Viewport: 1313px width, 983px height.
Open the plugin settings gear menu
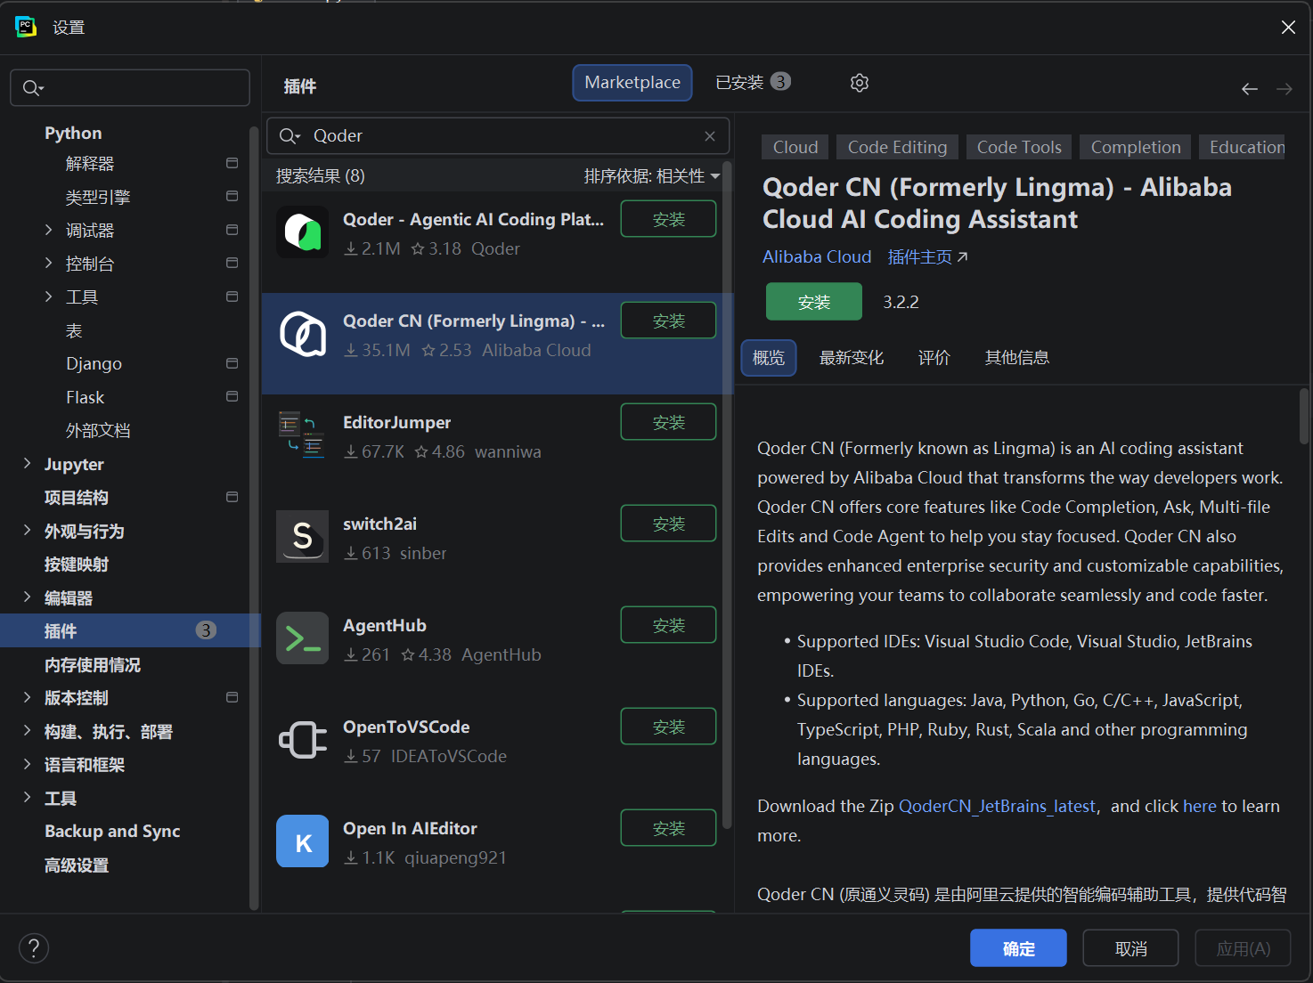coord(860,83)
